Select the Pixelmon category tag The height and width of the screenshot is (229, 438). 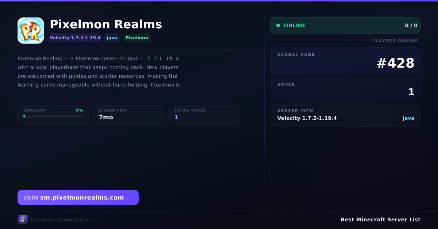tap(137, 38)
